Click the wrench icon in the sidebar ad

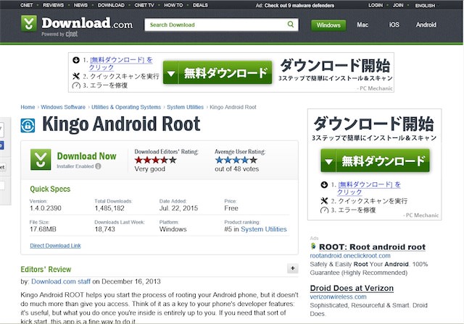tap(324, 201)
